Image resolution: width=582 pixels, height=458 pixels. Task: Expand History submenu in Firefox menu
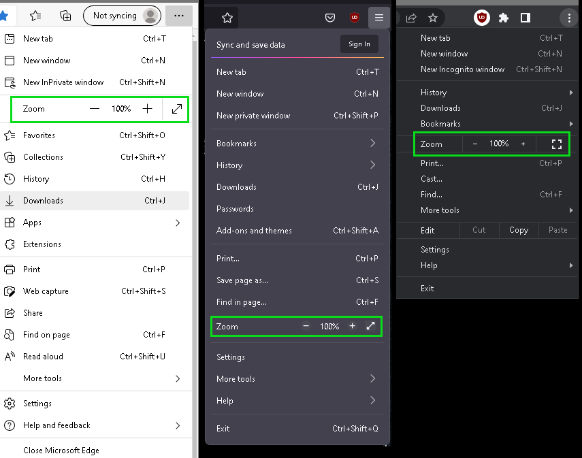tap(297, 165)
